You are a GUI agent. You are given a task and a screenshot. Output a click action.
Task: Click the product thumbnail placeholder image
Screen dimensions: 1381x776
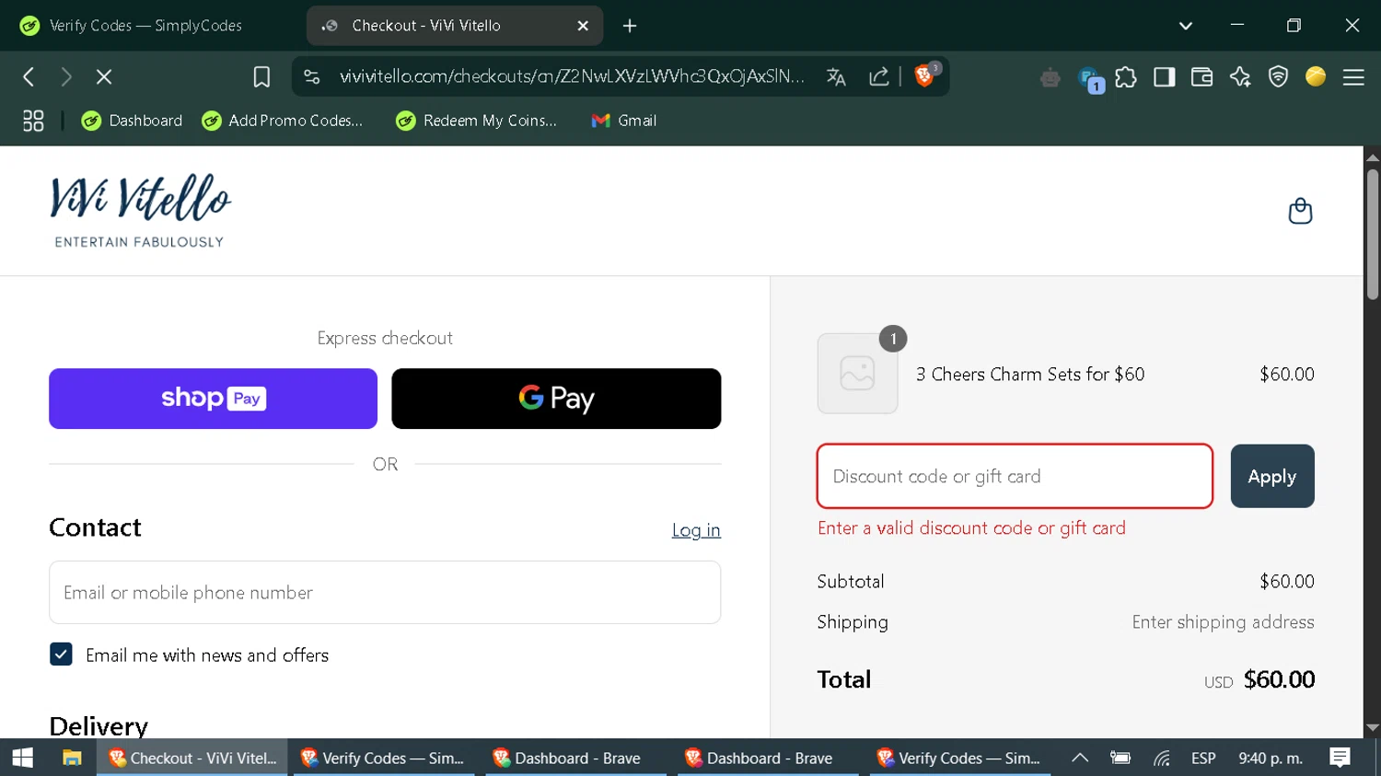point(857,374)
